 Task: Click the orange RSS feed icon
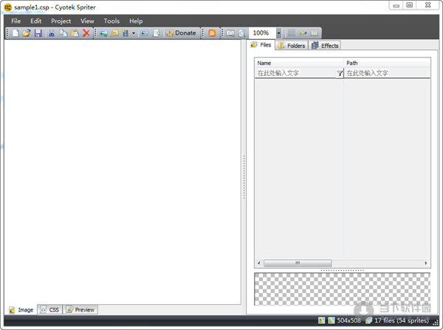point(213,33)
